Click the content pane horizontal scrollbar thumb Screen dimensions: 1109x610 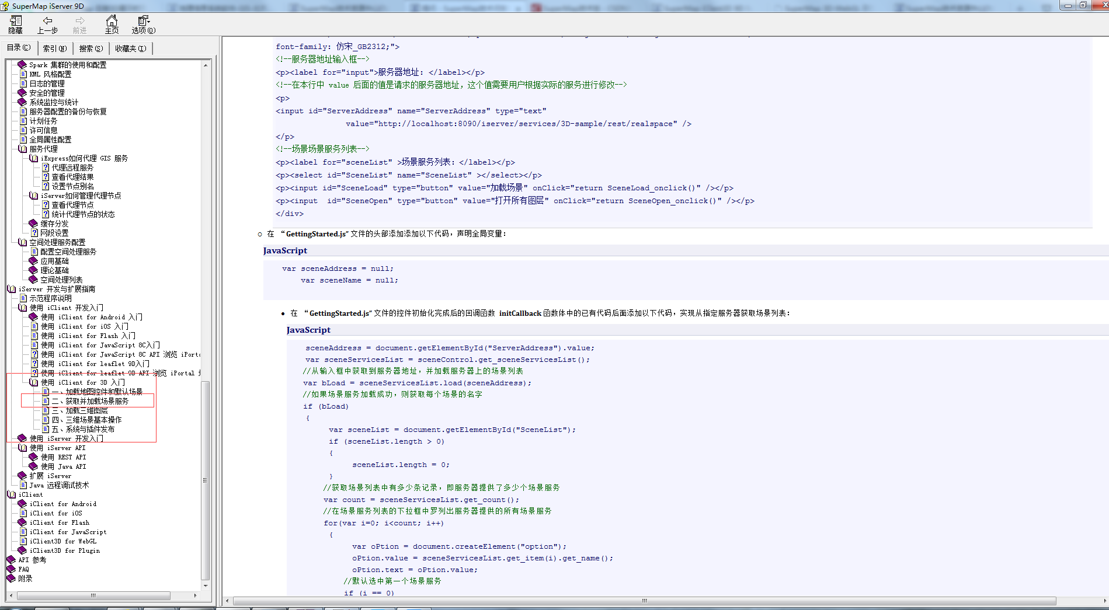644,601
